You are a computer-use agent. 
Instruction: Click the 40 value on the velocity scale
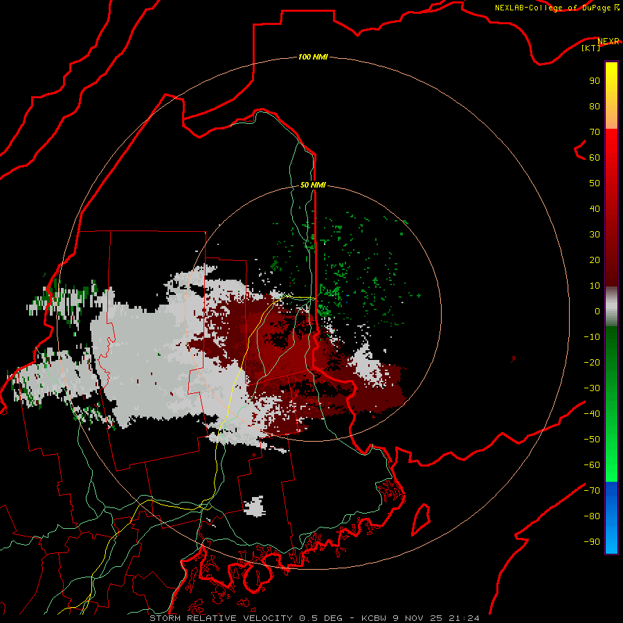[595, 209]
